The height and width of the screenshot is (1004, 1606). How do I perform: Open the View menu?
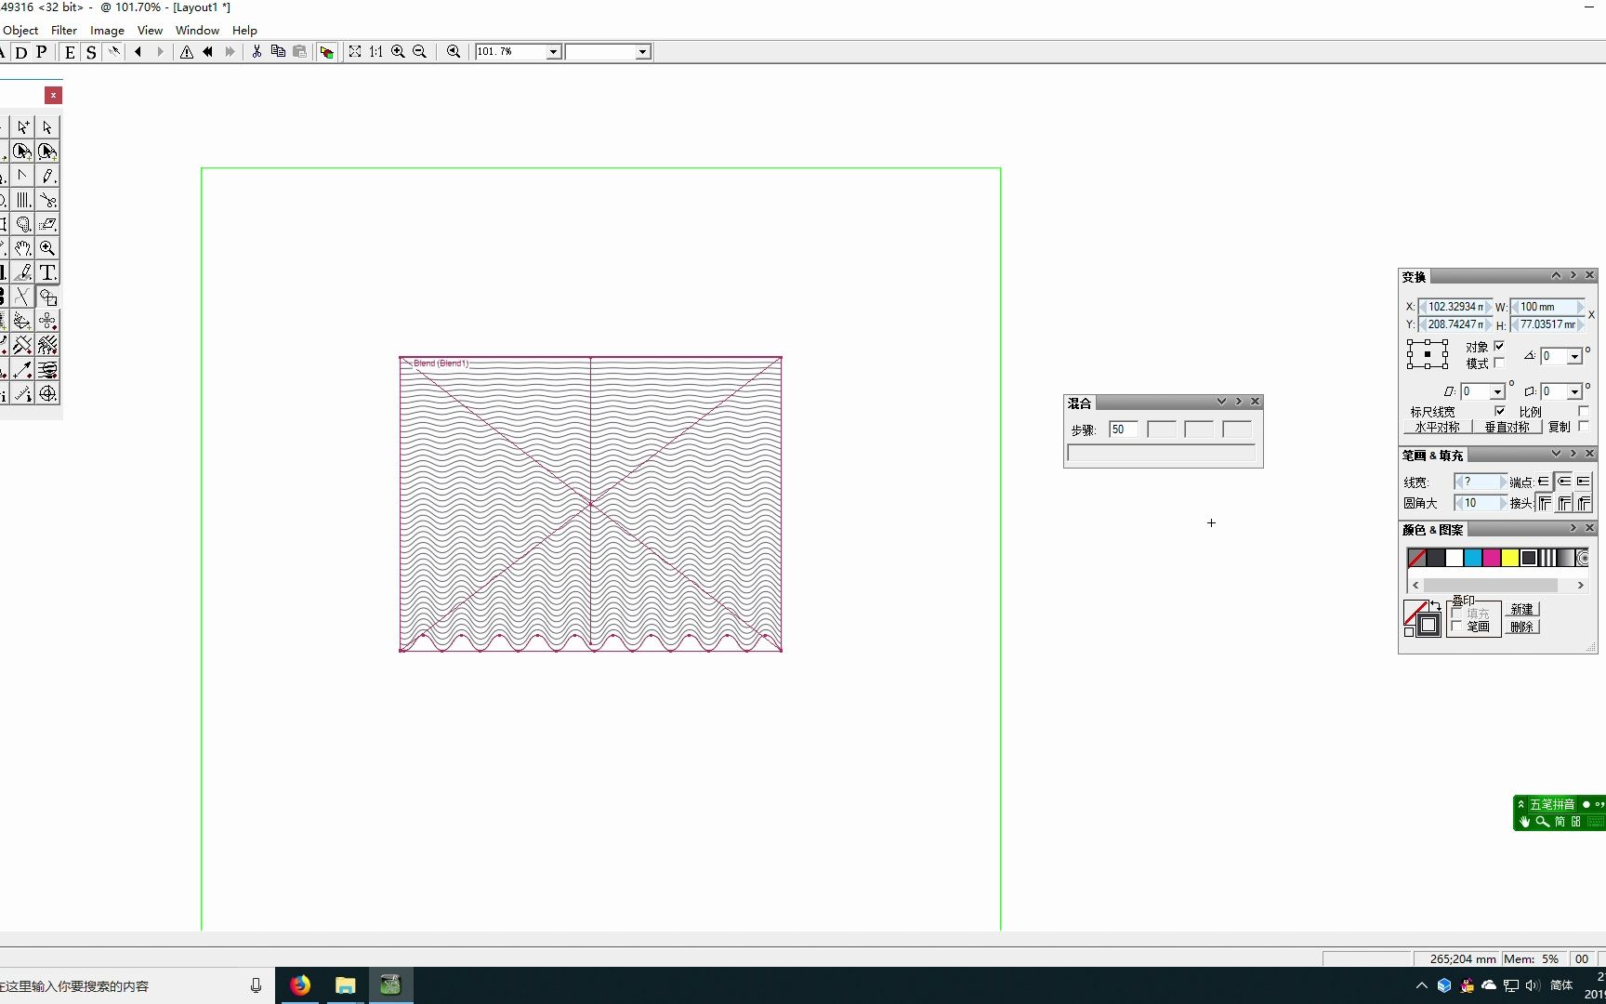(x=150, y=30)
